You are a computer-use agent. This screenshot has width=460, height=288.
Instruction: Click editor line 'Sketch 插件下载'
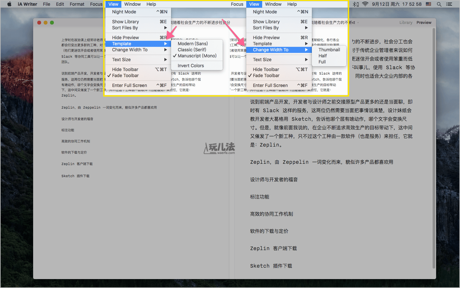pos(75,176)
